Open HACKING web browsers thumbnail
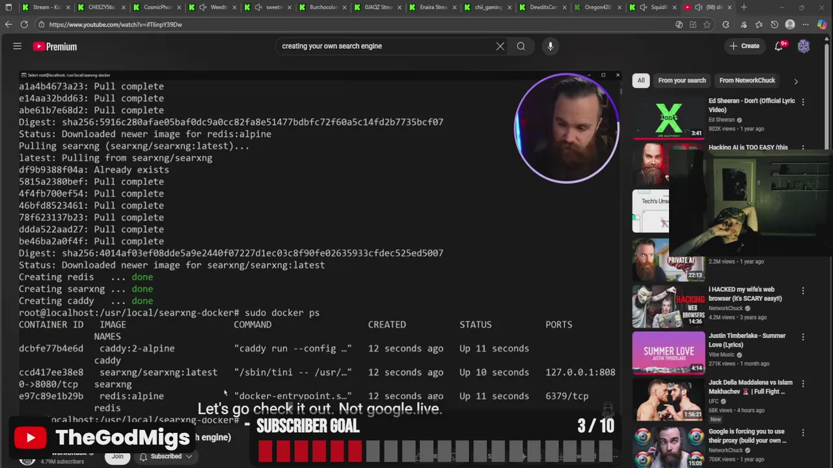The image size is (833, 468). 668,305
